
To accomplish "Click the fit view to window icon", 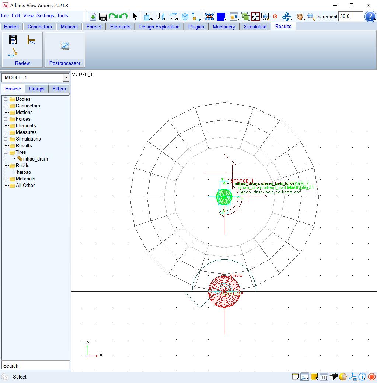I will (x=255, y=17).
